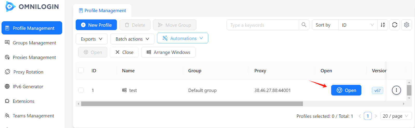This screenshot has width=415, height=128.
Task: Tick the select-all checkbox in table header
Action: click(81, 70)
